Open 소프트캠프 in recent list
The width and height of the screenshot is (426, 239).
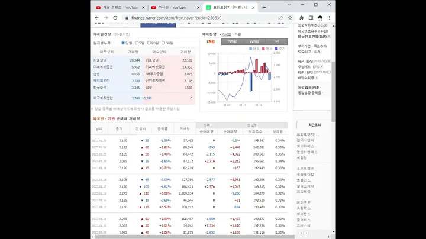tap(305, 169)
